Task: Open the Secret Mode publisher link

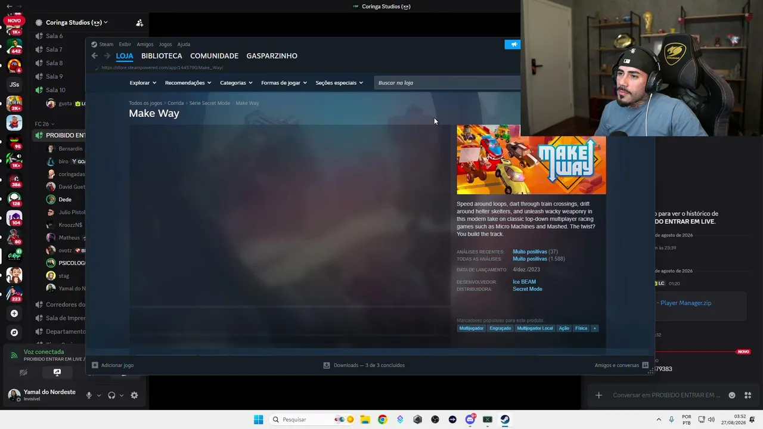Action: point(527,289)
